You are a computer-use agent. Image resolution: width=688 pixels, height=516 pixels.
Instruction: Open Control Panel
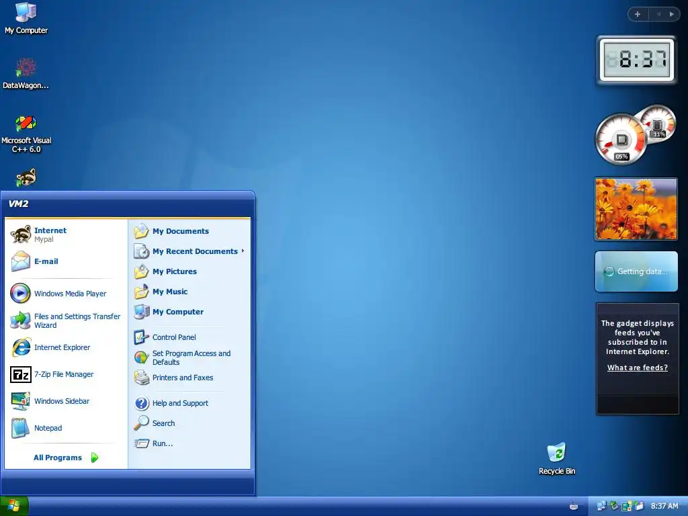(189, 337)
